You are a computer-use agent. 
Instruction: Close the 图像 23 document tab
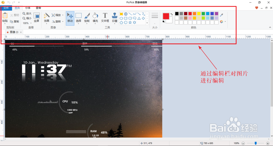21,32
